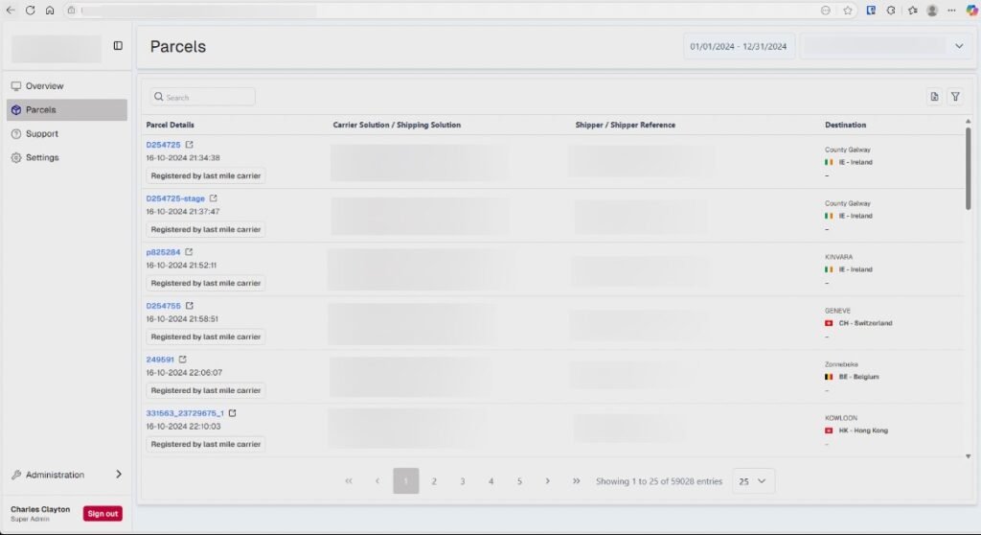Open external link icon next to 249591
981x535 pixels.
[x=183, y=360]
